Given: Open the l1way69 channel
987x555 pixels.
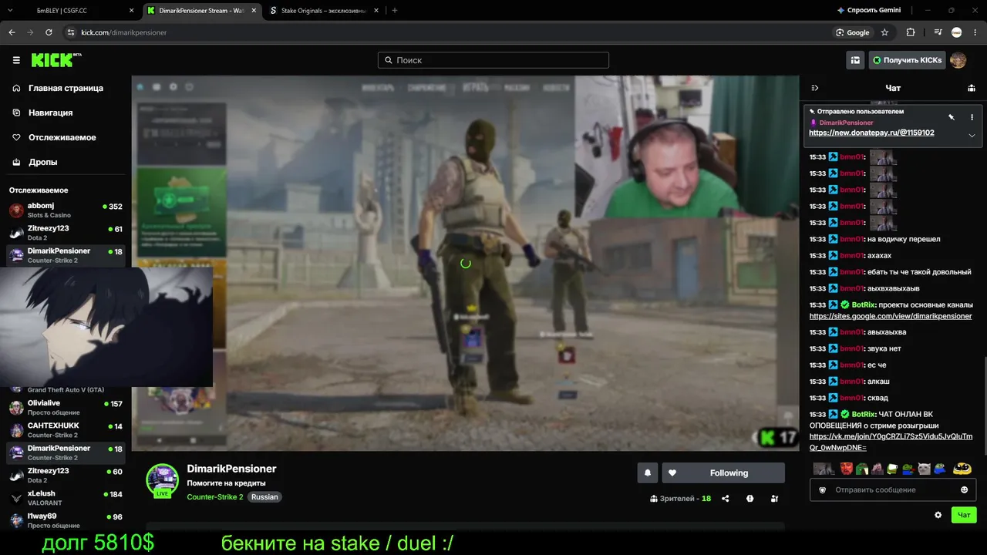Looking at the screenshot, I should [66, 520].
